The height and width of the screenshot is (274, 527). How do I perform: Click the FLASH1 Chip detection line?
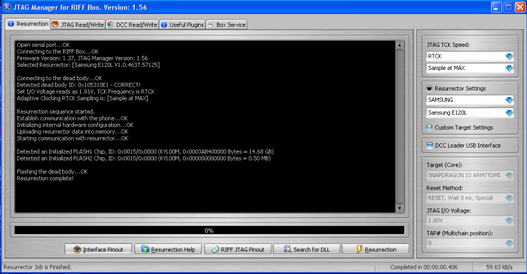click(145, 152)
